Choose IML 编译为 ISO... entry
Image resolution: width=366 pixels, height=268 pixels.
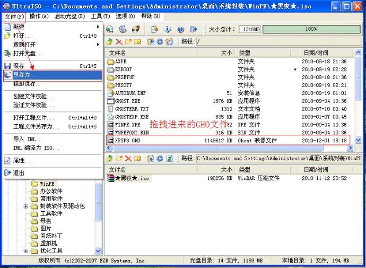pos(53,148)
